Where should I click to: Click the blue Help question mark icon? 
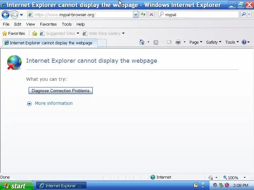tap(244, 42)
